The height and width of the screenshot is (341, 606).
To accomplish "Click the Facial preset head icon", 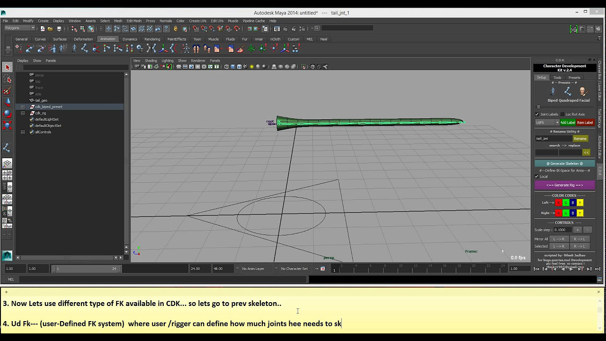I will point(583,92).
